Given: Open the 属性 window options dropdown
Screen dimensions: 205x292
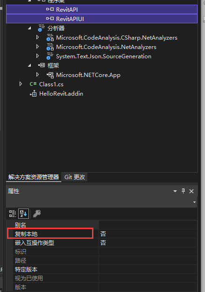Looking at the screenshot, I should (175, 191).
